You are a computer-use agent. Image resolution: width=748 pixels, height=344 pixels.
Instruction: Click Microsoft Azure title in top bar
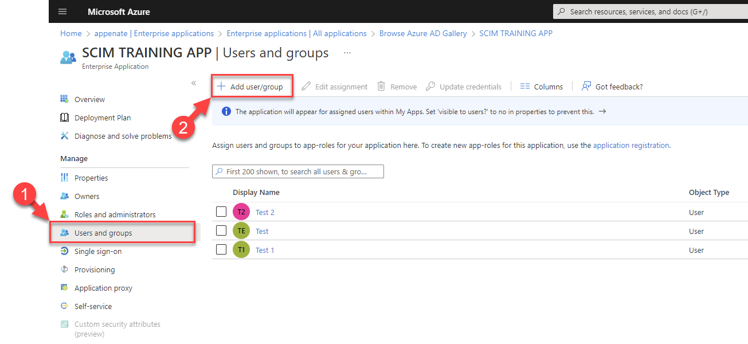(119, 11)
